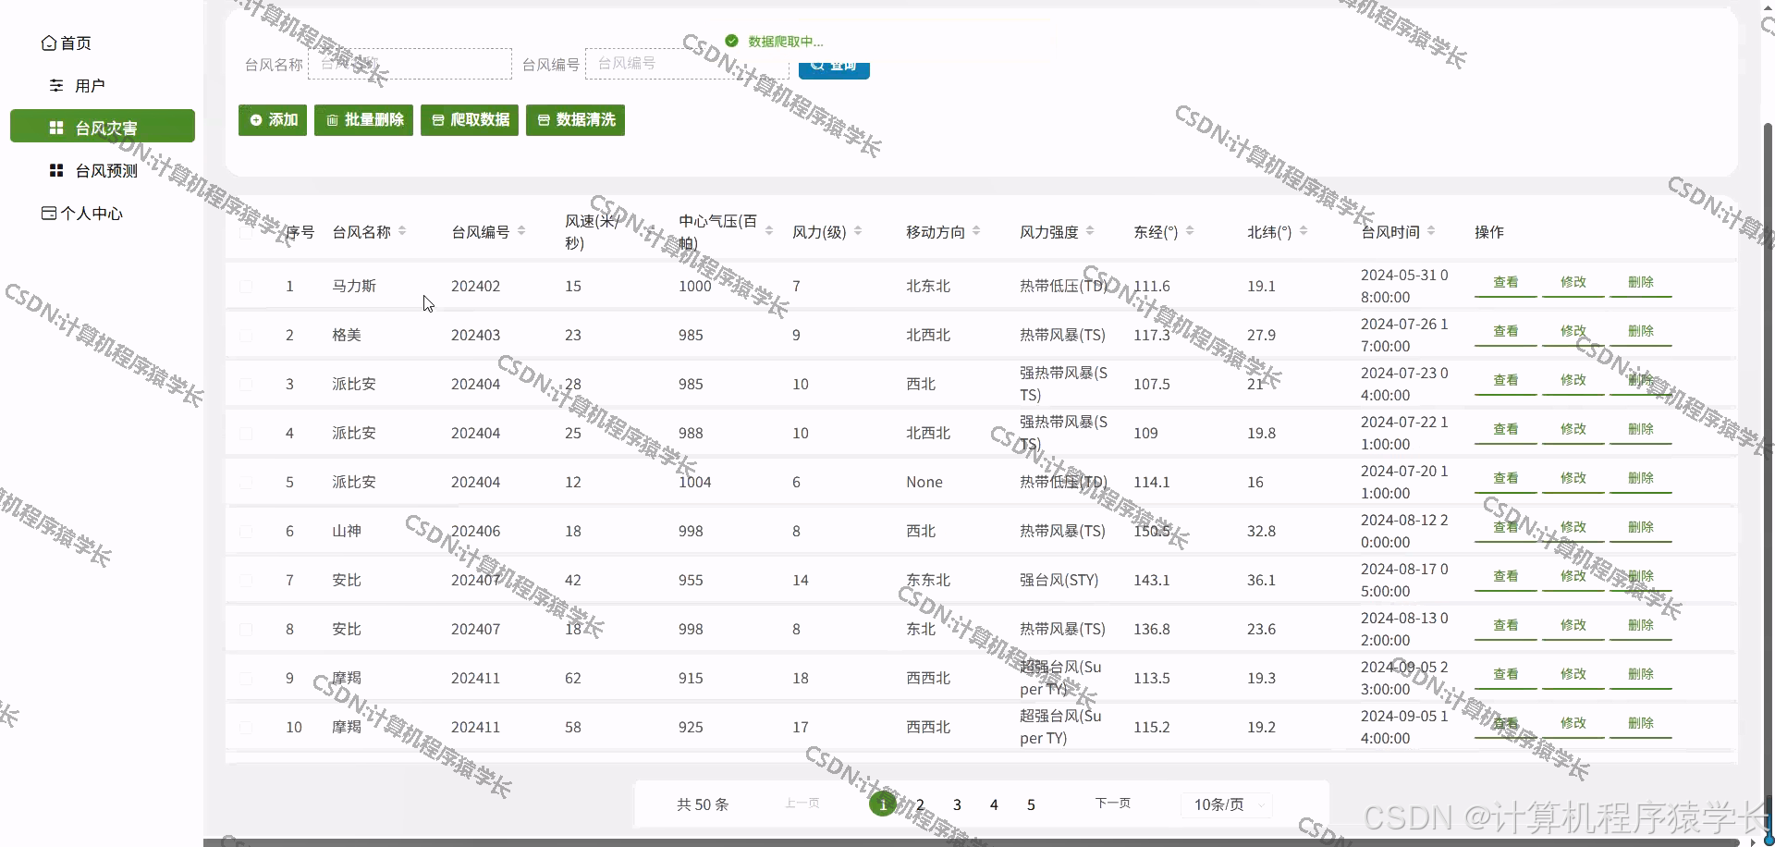The image size is (1775, 847).
Task: Click the sliders icon beside 用户
Action: 56,86
